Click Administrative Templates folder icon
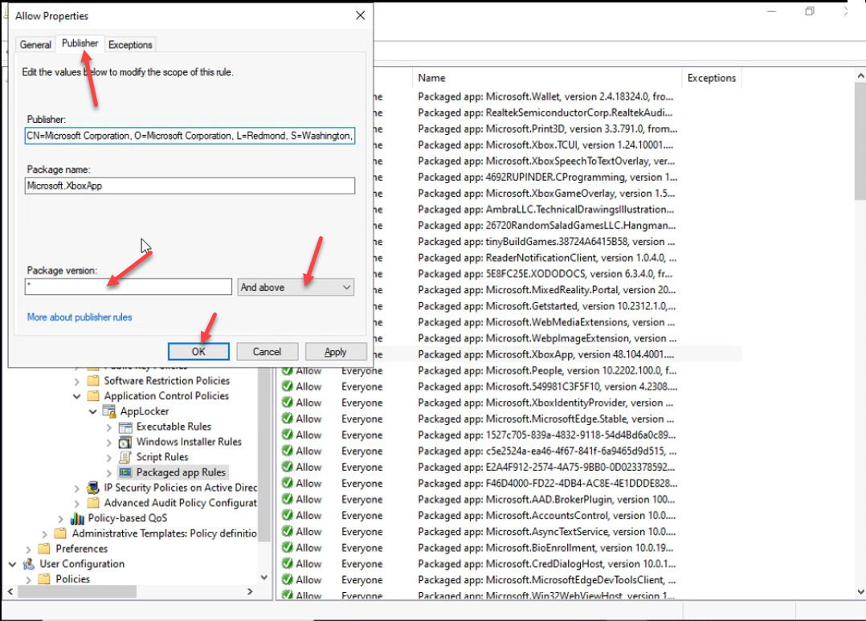The width and height of the screenshot is (866, 621). (x=60, y=533)
